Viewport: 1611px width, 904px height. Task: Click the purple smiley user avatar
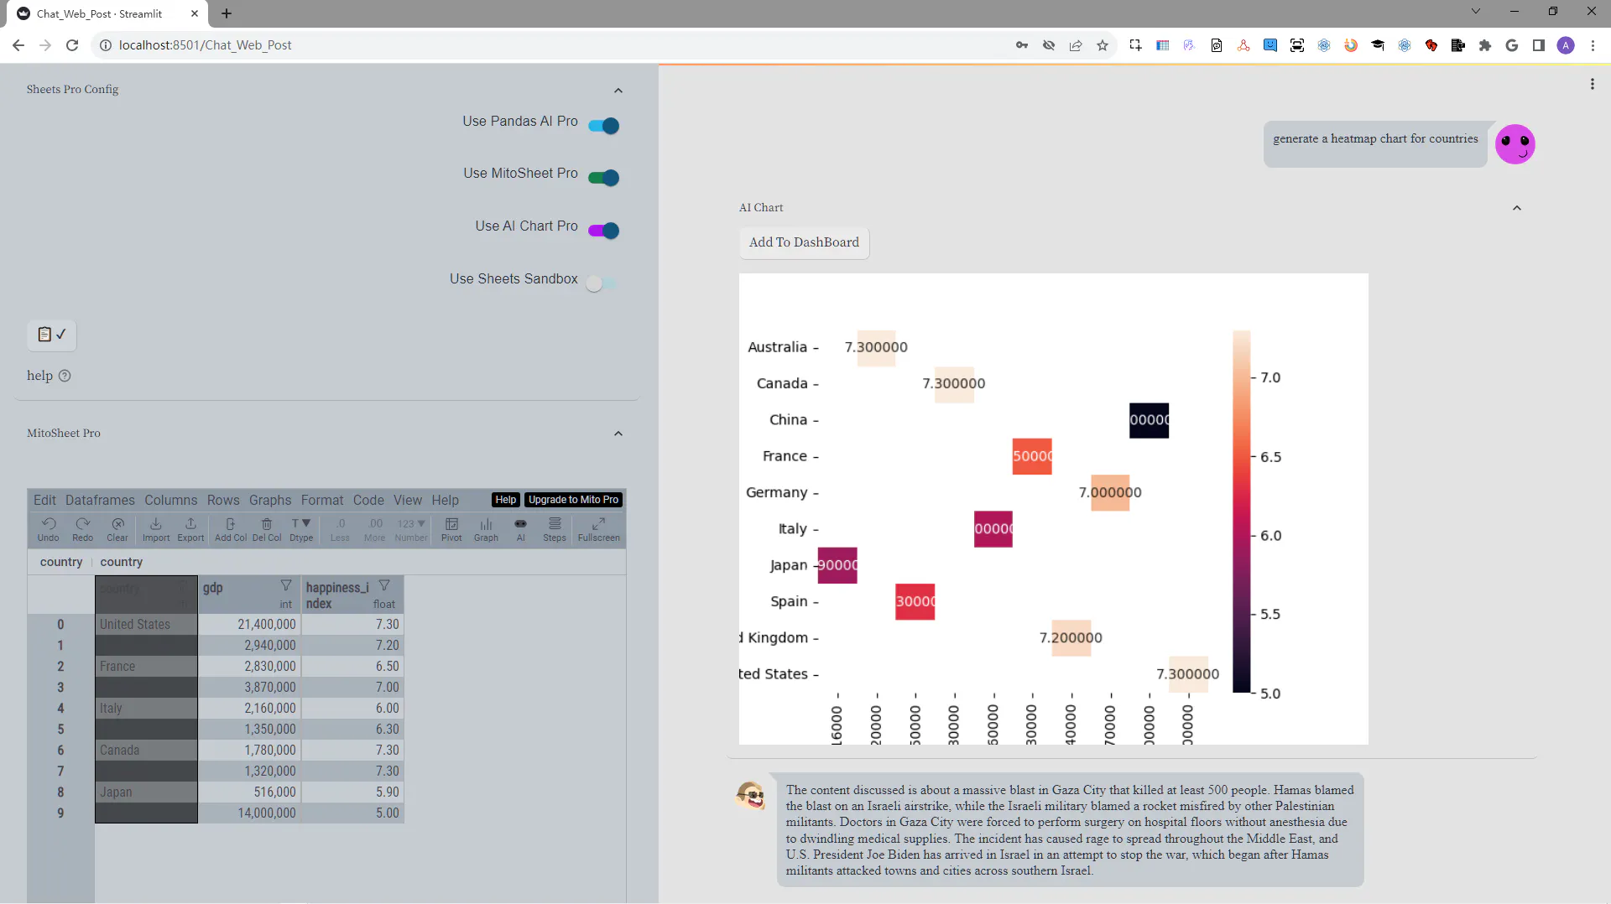tap(1515, 144)
